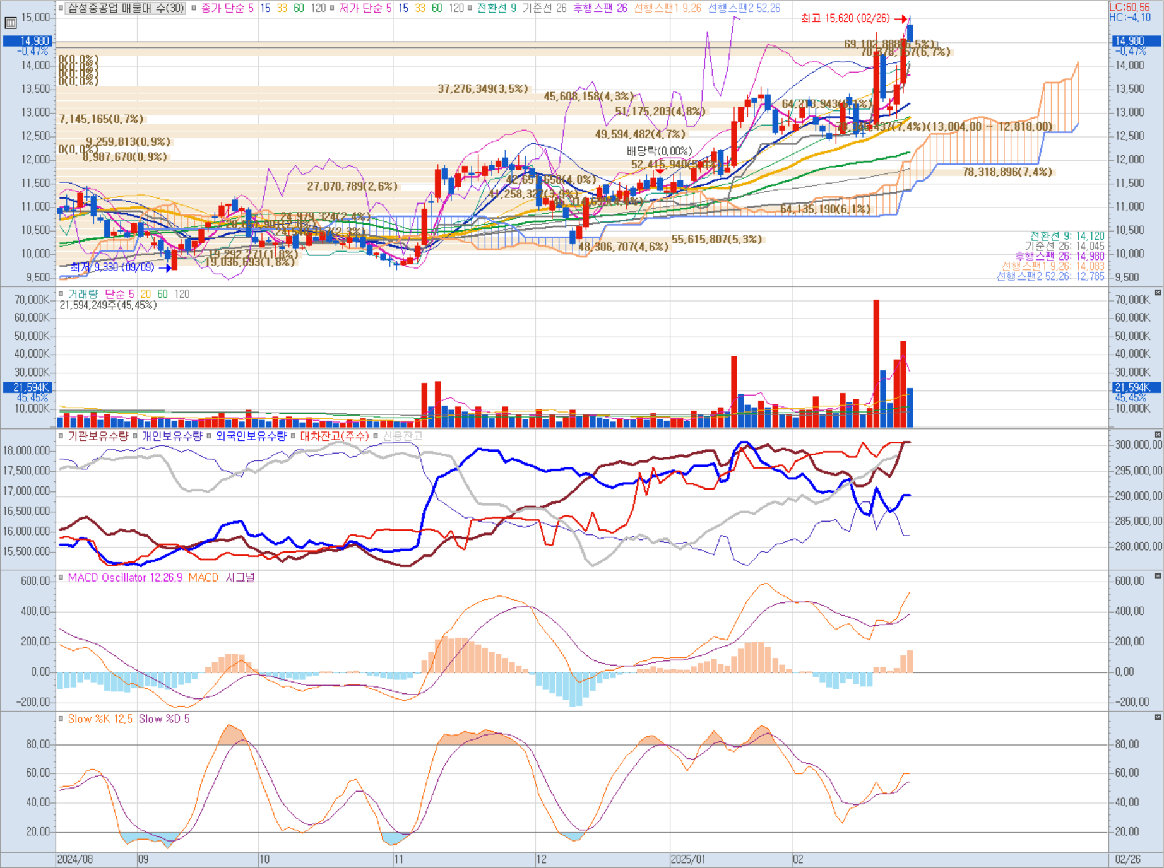Click the 64,135,190(6.1%) volume profile label
Viewport: 1164px width, 868px height.
point(825,209)
